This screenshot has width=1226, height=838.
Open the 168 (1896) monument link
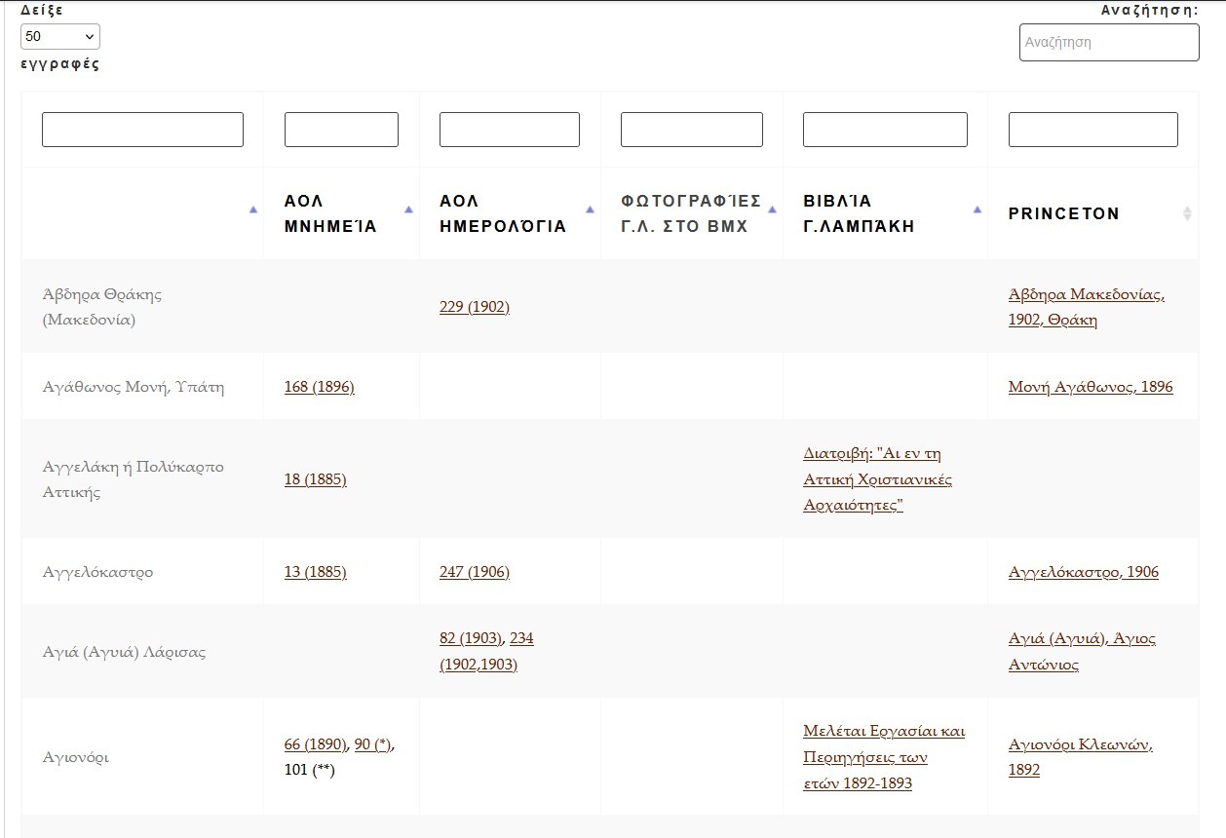[319, 387]
